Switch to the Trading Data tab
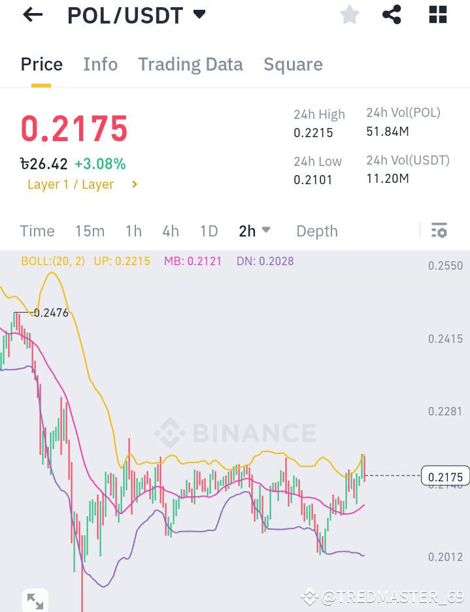The image size is (470, 612). click(190, 64)
